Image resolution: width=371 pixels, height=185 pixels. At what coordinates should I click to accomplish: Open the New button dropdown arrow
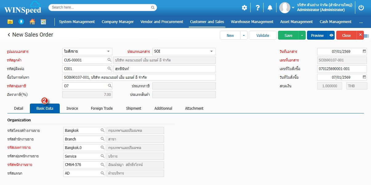pyautogui.click(x=244, y=35)
